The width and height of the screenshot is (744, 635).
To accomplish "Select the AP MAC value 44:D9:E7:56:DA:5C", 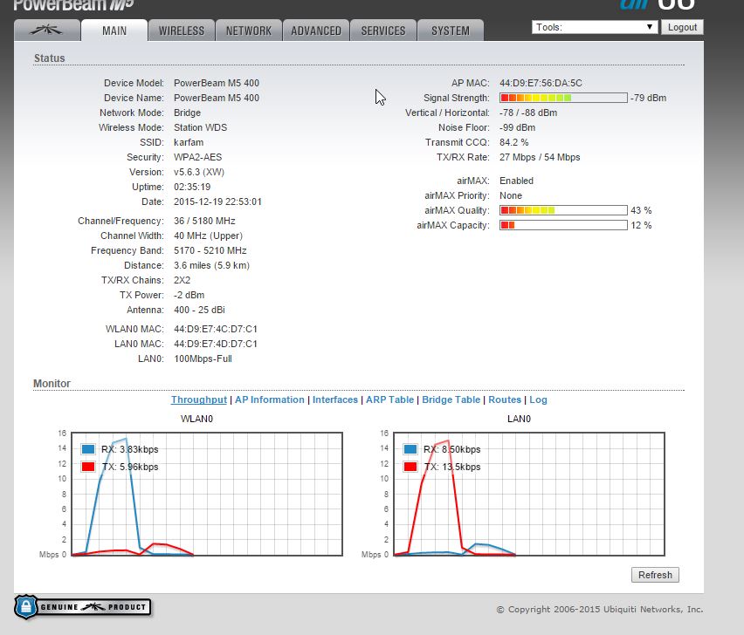I will [541, 83].
